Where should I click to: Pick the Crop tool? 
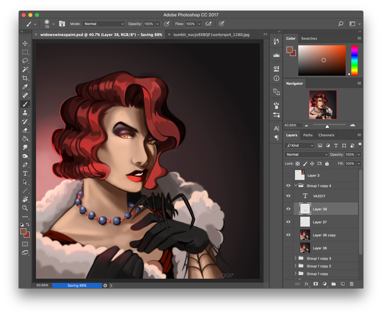pos(25,78)
